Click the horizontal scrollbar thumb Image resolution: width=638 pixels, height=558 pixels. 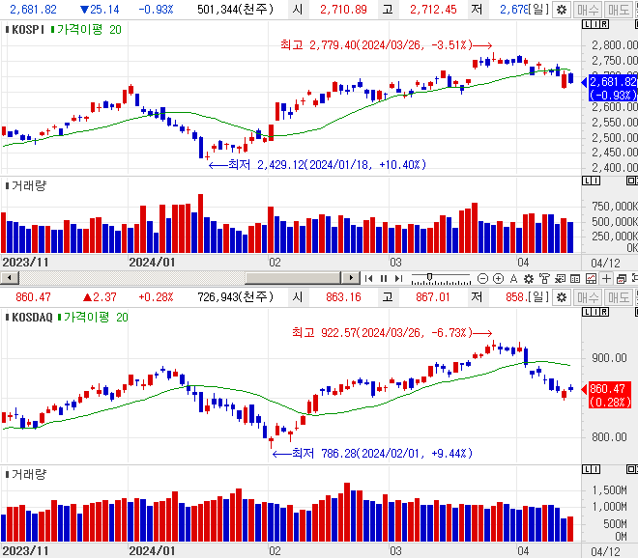[x=293, y=278]
